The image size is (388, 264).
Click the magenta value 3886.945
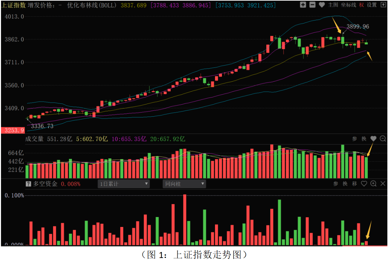point(195,5)
